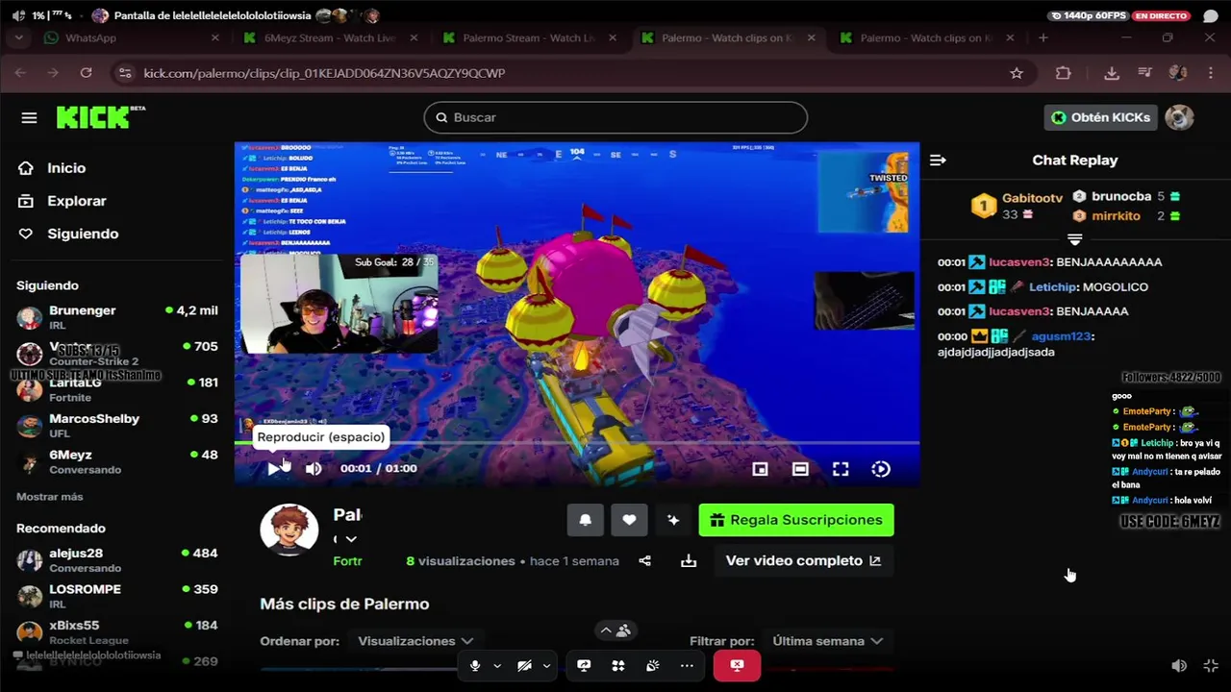
Task: Toggle theater mode in video player
Action: pyautogui.click(x=800, y=469)
